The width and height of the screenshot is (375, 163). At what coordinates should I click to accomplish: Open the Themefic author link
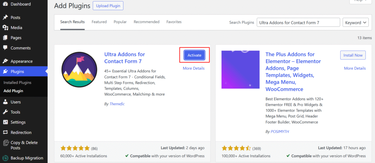tap(117, 104)
